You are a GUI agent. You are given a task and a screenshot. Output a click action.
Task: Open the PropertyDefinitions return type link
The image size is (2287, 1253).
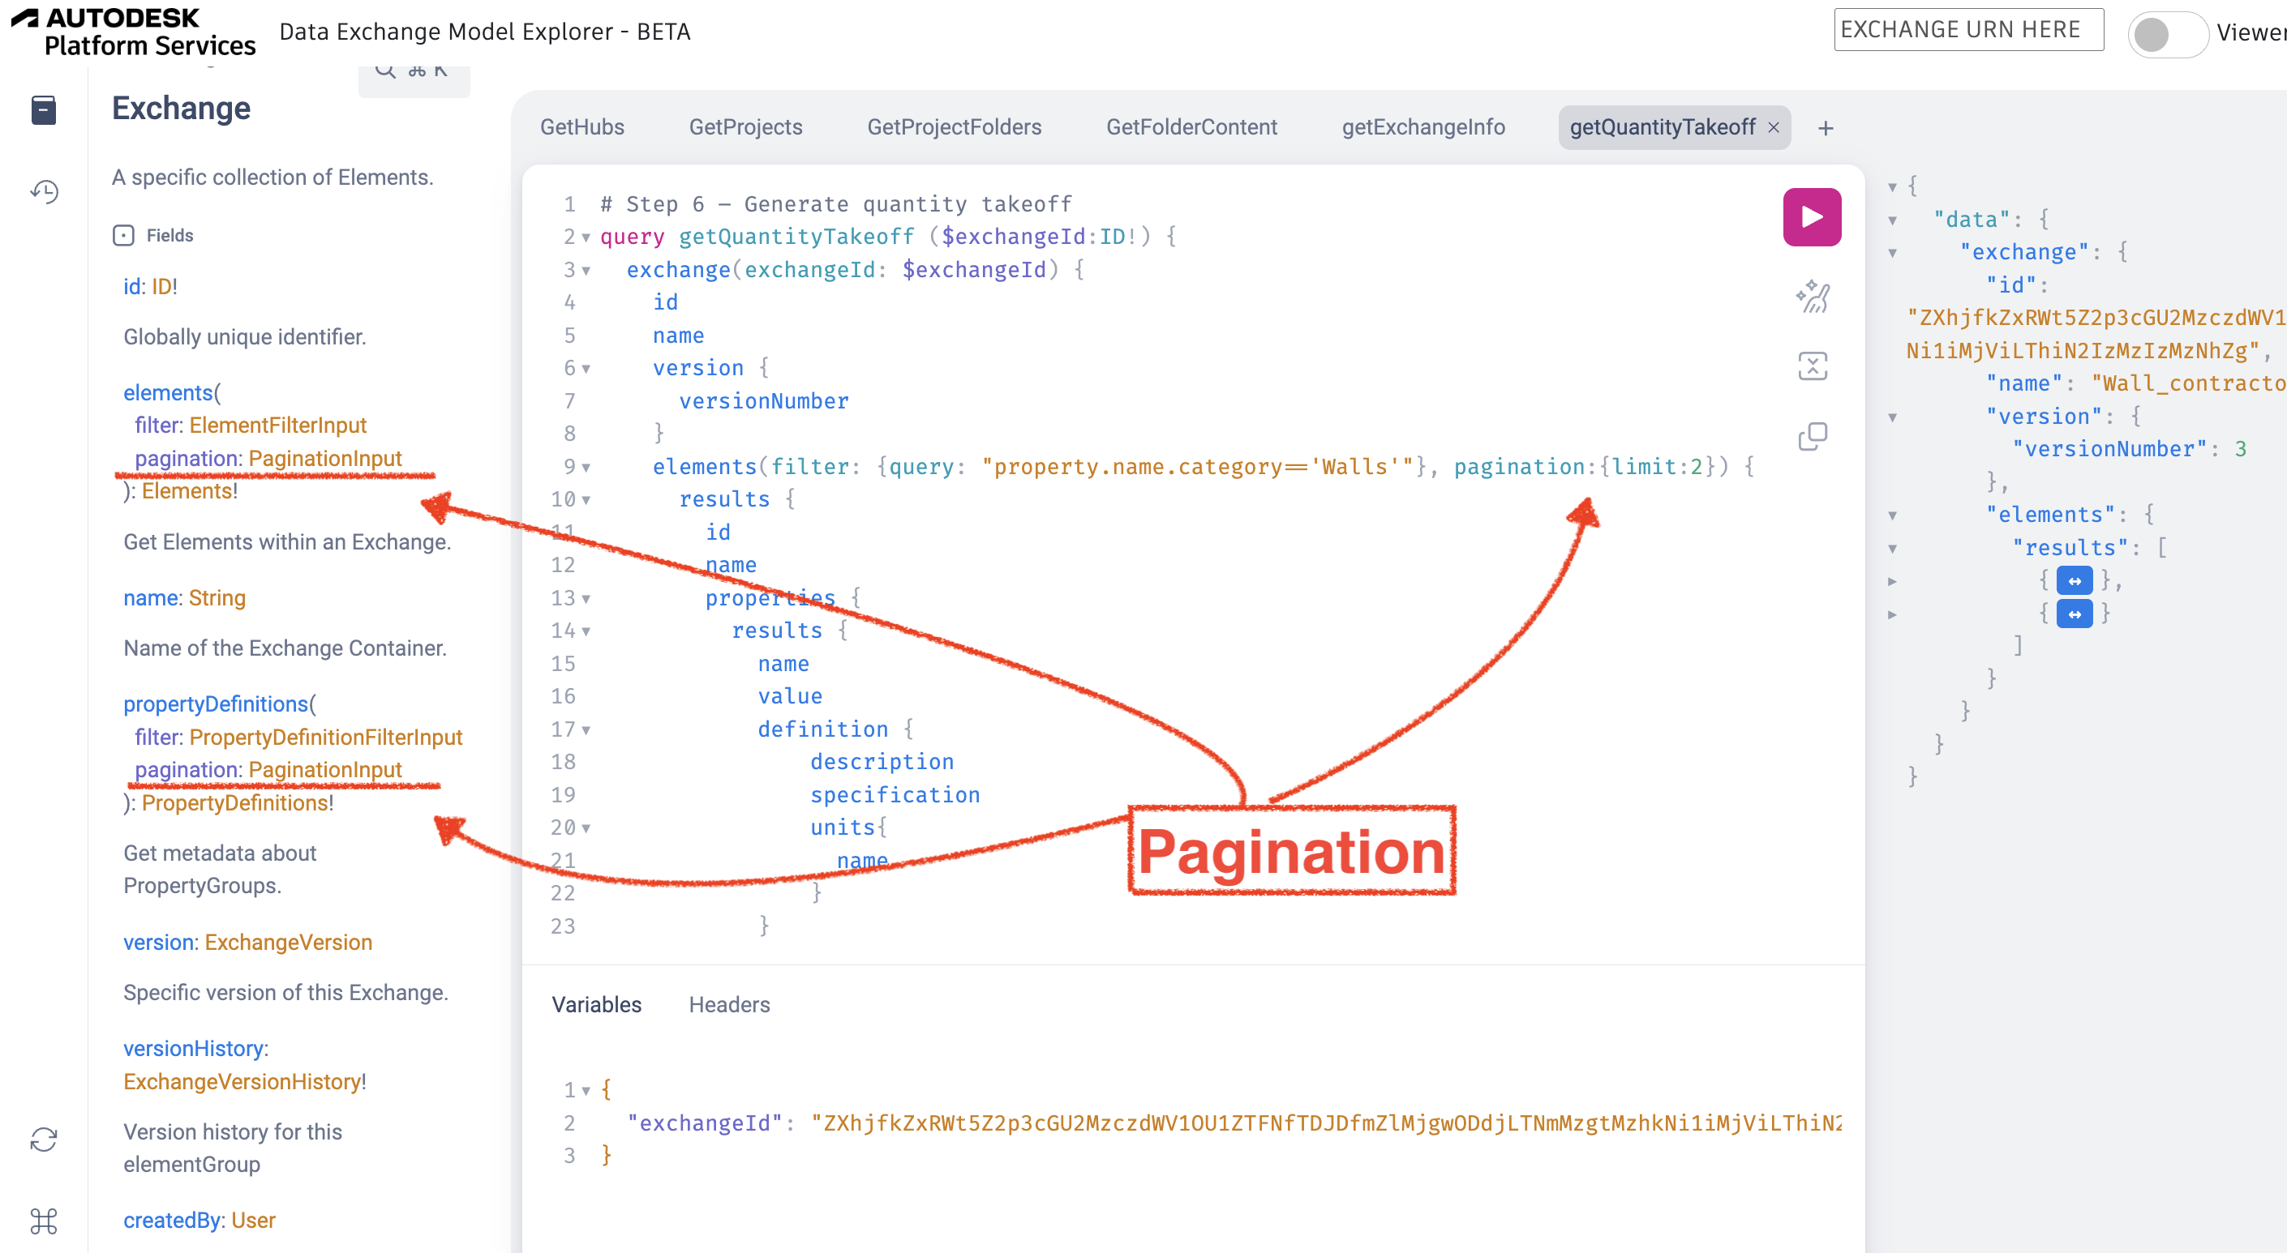(x=234, y=802)
